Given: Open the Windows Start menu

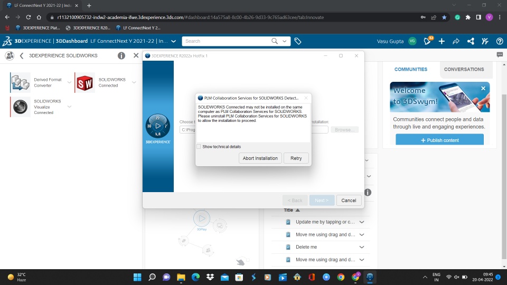Looking at the screenshot, I should coord(137,277).
